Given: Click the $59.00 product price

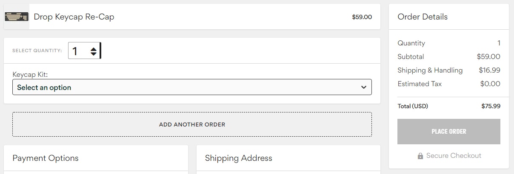Looking at the screenshot, I should tap(362, 17).
